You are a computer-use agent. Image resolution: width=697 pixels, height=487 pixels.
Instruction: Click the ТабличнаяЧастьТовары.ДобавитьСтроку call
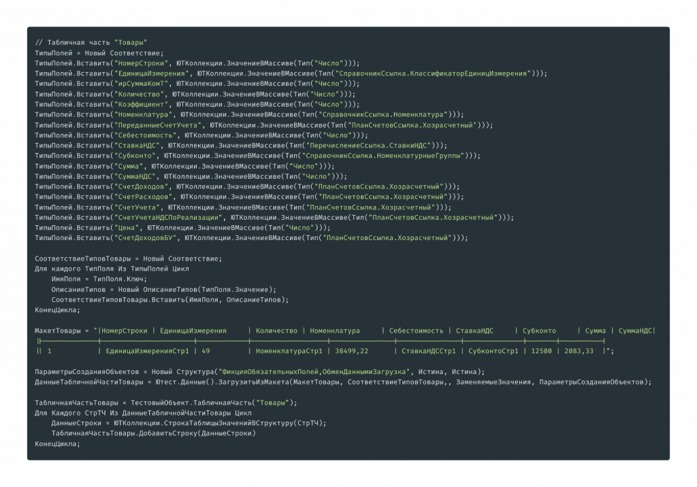click(153, 433)
